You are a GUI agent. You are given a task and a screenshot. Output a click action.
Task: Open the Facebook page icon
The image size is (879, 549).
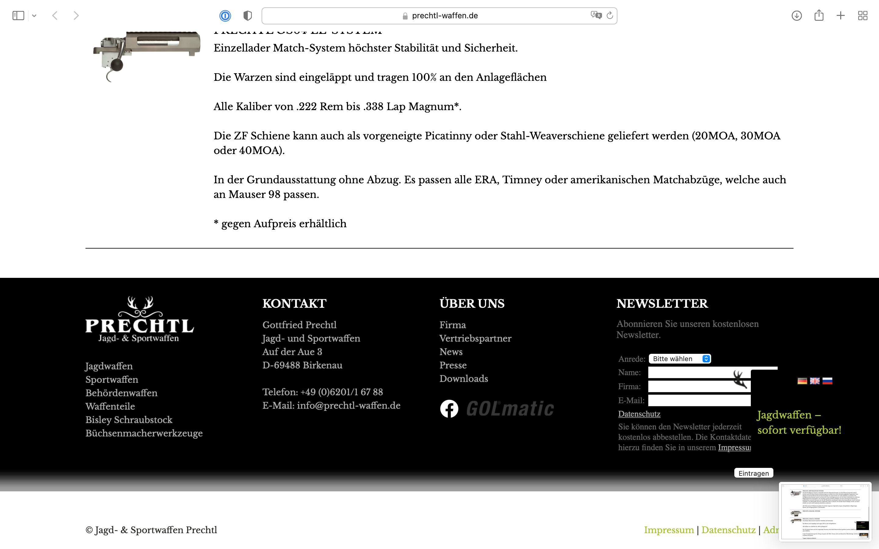449,409
